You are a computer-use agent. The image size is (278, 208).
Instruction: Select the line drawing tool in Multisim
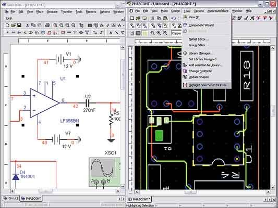[116, 33]
